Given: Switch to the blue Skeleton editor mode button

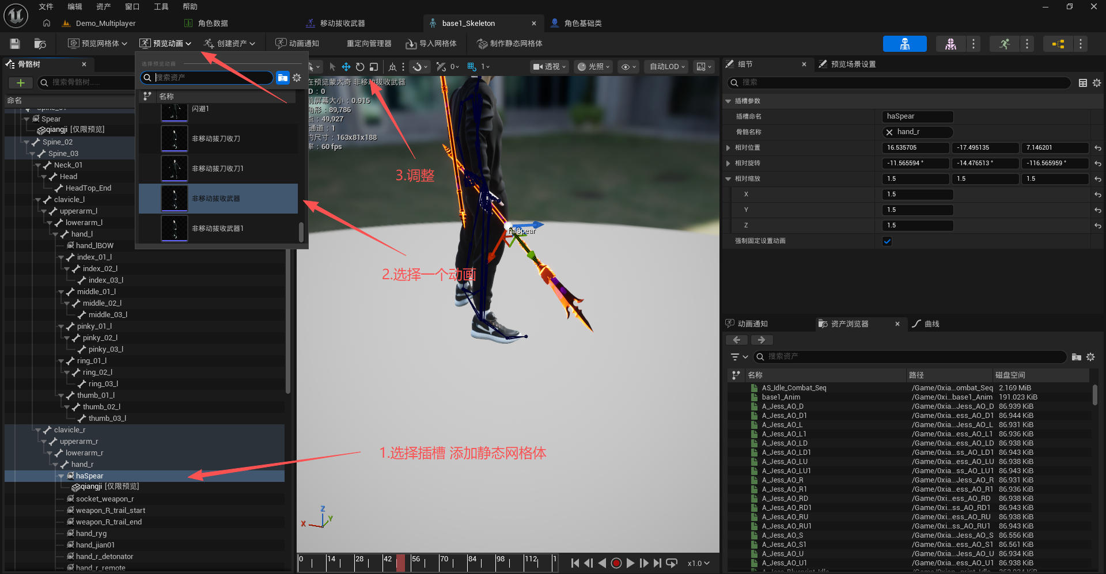Looking at the screenshot, I should (904, 44).
